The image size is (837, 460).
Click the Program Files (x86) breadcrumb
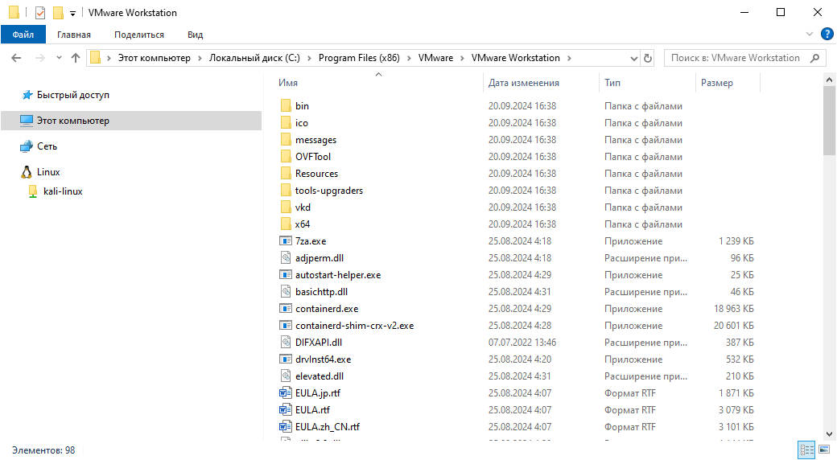pyautogui.click(x=359, y=58)
